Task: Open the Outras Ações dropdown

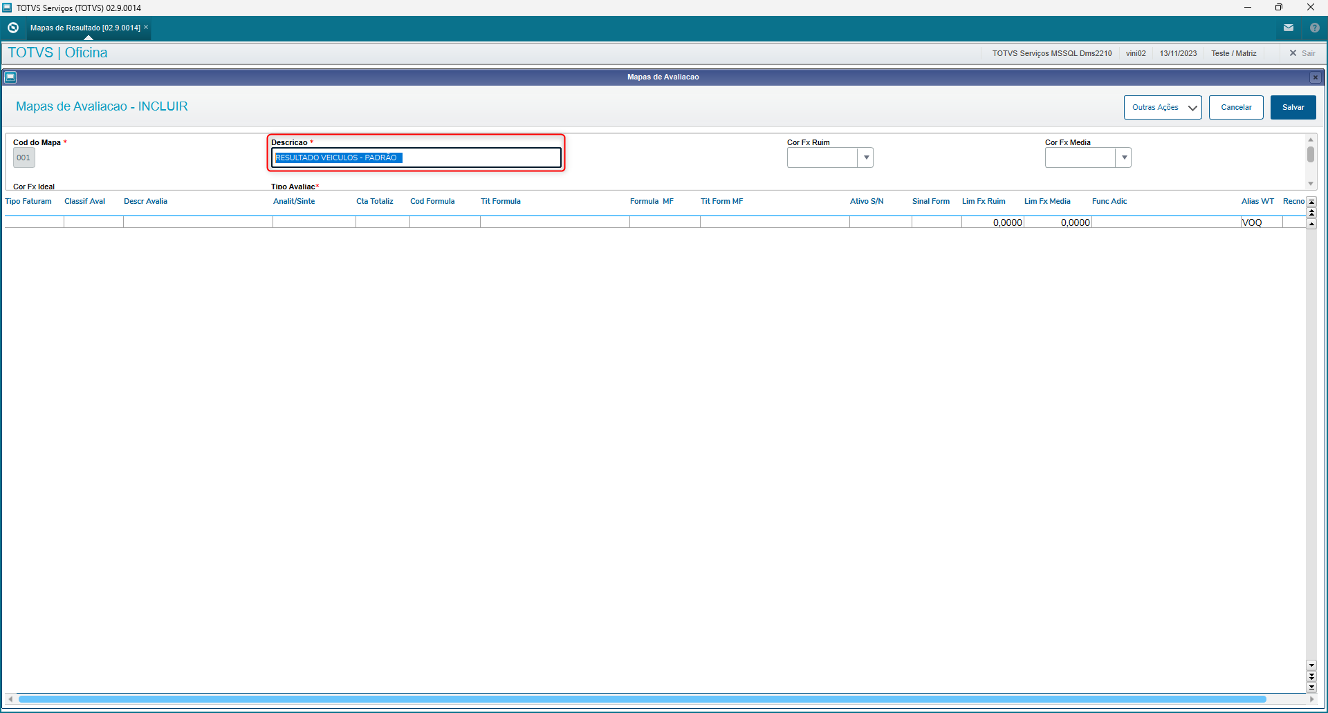Action: click(x=1163, y=107)
